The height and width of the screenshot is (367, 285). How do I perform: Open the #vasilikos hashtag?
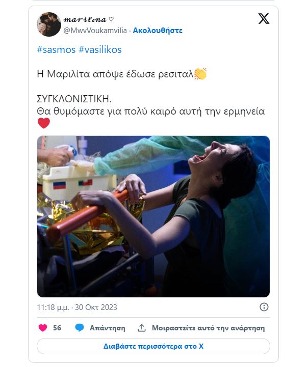tap(100, 49)
